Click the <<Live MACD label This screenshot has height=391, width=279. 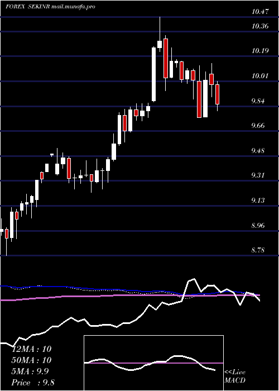click(235, 376)
